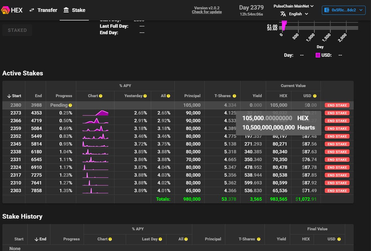This screenshot has height=251, width=371.
Task: Click help icon next to Yesterday header
Action: (x=145, y=96)
